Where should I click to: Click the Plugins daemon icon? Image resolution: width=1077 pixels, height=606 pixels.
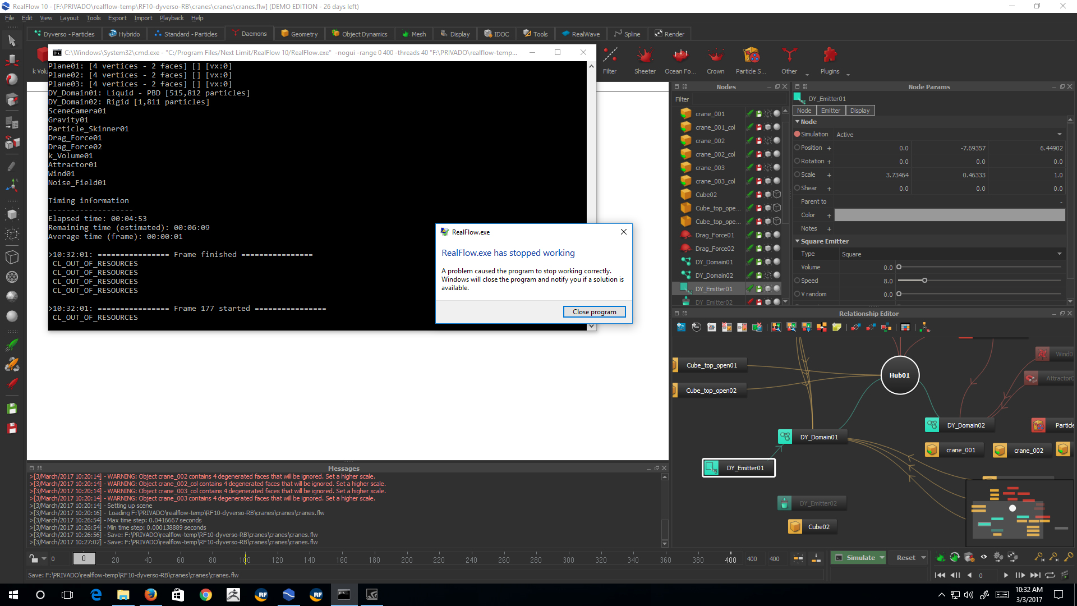(830, 56)
